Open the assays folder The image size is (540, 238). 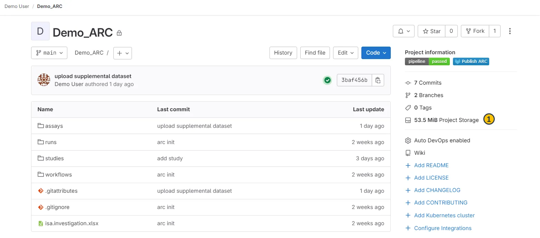[x=54, y=126]
